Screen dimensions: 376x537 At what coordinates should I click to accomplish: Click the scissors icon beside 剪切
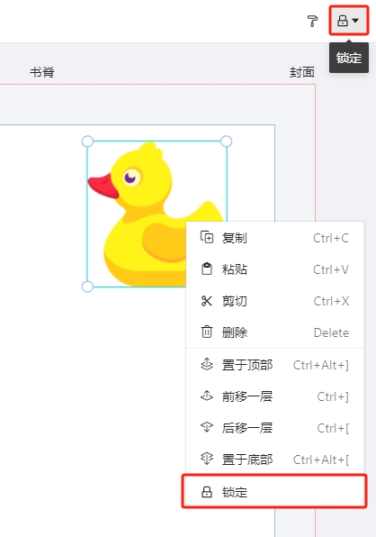click(207, 301)
